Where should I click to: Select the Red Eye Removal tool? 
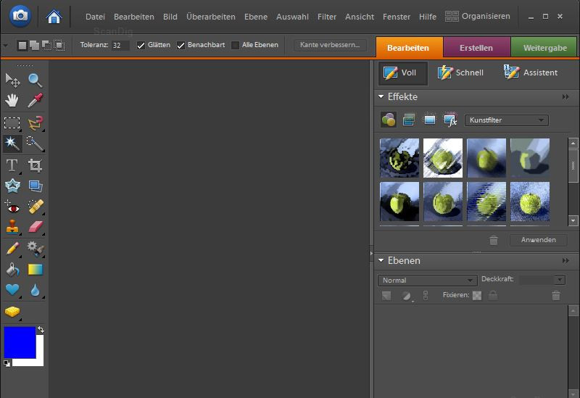(x=12, y=207)
